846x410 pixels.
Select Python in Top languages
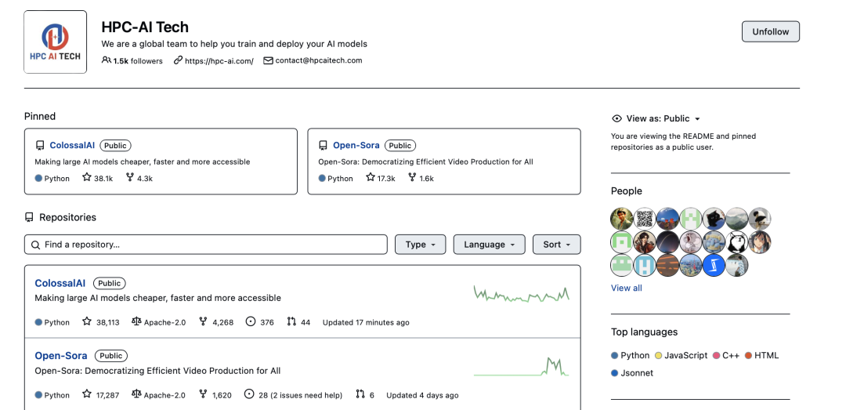634,355
